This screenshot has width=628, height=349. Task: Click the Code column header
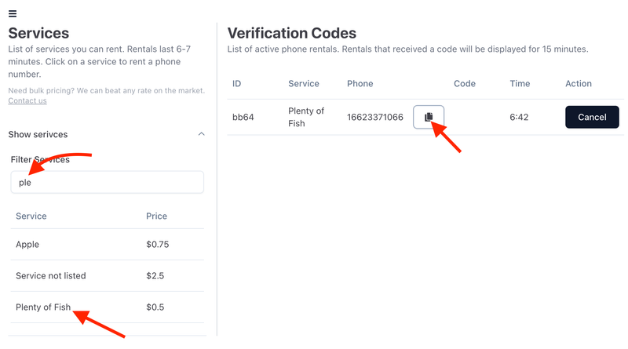465,83
